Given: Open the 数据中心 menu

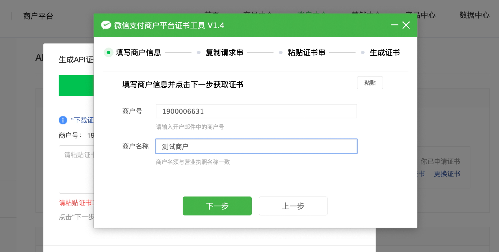Looking at the screenshot, I should (x=474, y=15).
